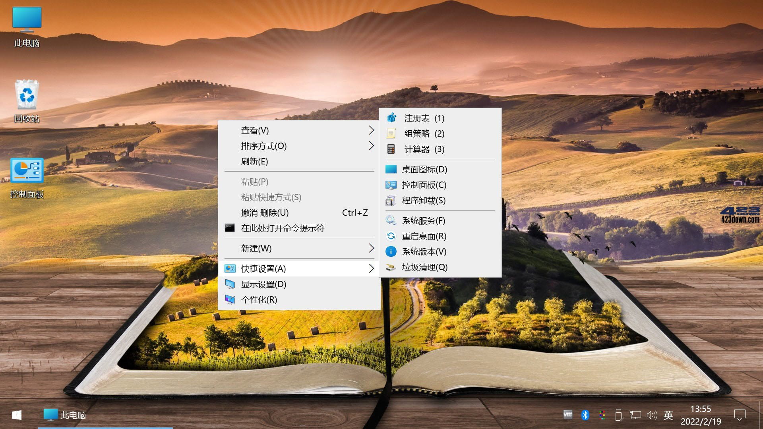Select 重启桌面(R) with its refresh icon

coord(422,236)
